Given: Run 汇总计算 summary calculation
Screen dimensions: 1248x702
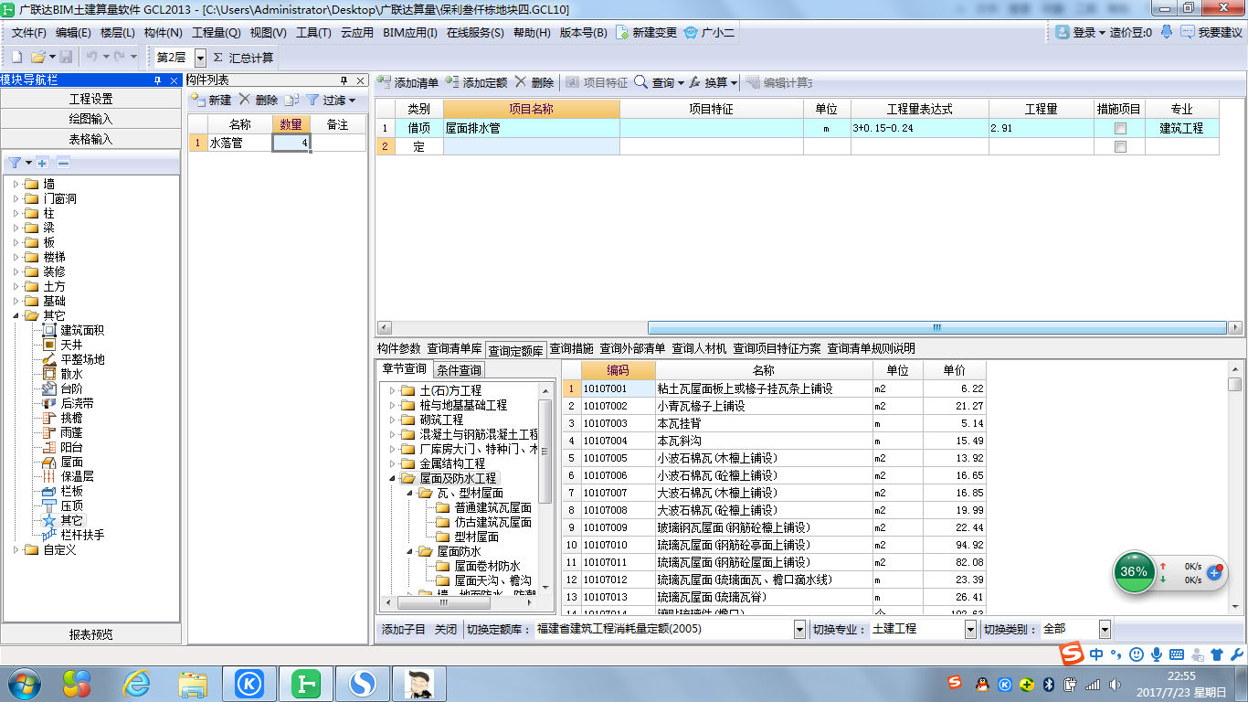Looking at the screenshot, I should [x=243, y=58].
